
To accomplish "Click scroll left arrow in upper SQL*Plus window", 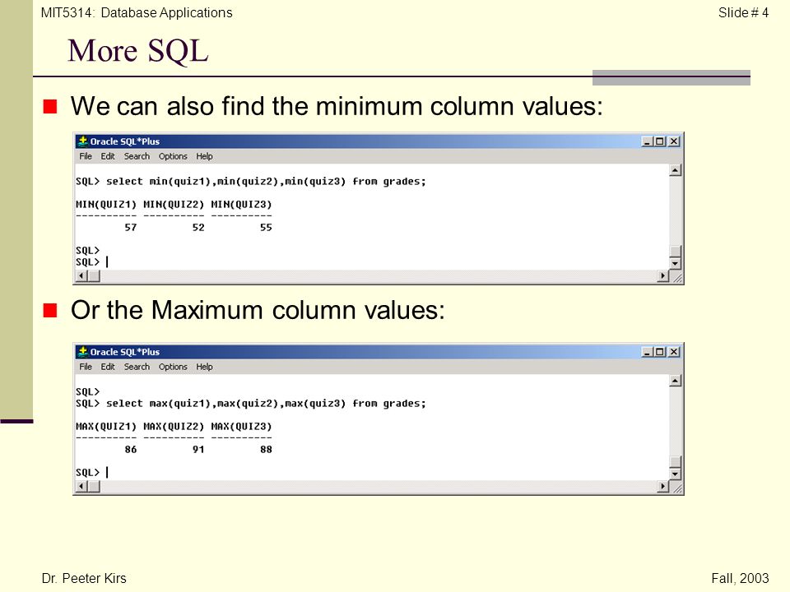I will (x=81, y=276).
